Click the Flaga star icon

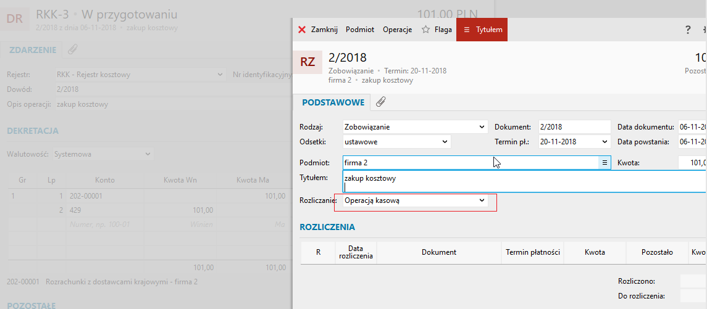(425, 30)
